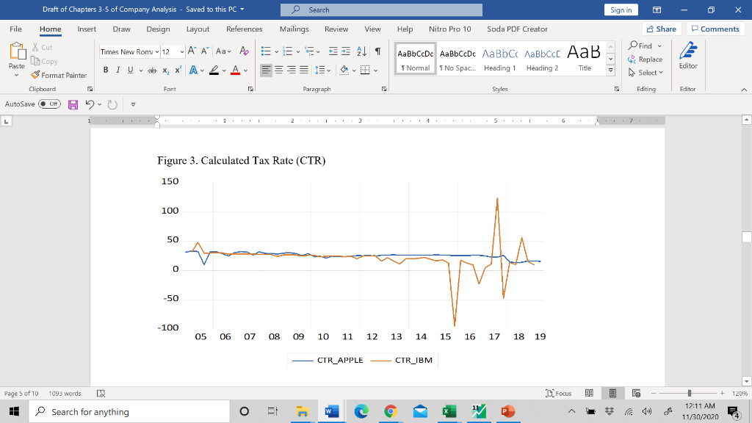Image resolution: width=752 pixels, height=423 pixels.
Task: Click the Comments button
Action: [x=715, y=29]
